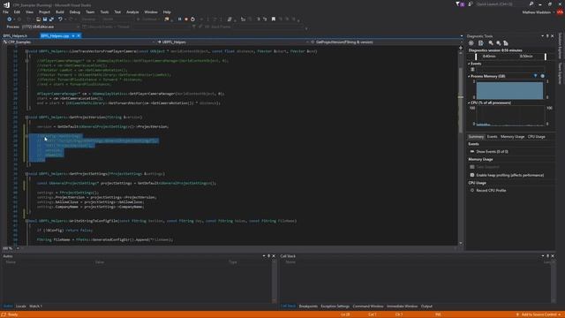Switch to the Locals tab
The height and width of the screenshot is (318, 565).
coord(21,307)
